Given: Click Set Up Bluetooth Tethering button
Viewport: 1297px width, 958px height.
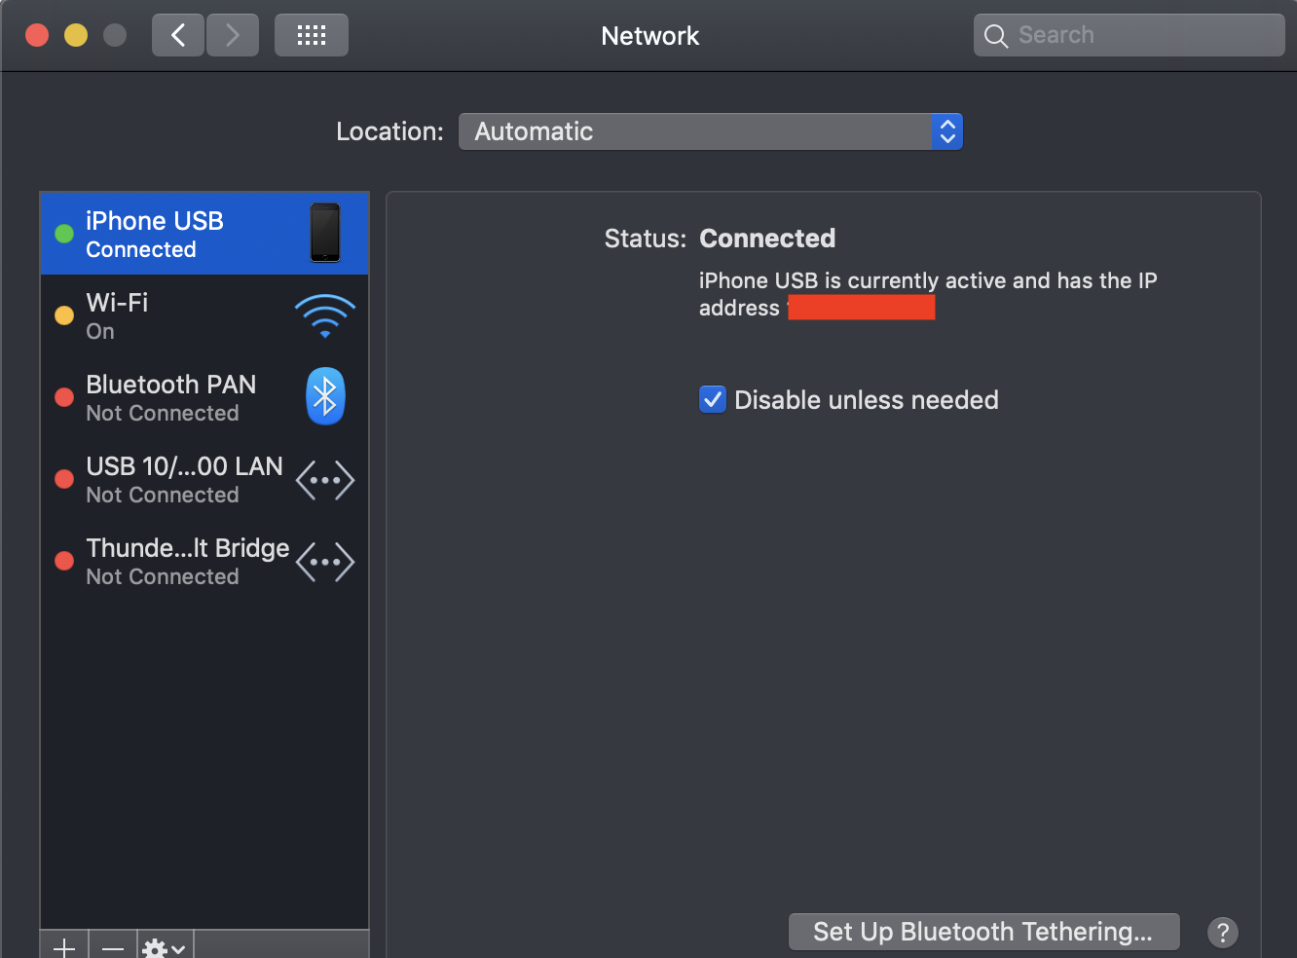Looking at the screenshot, I should pyautogui.click(x=983, y=932).
